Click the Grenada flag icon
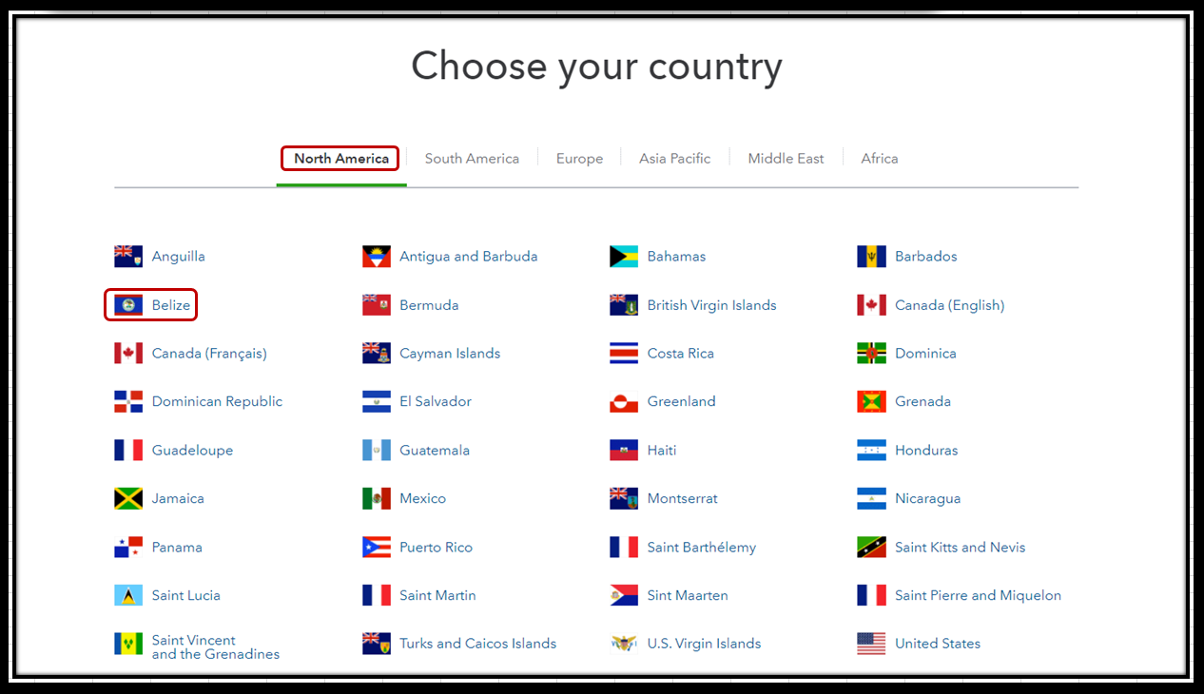 871,401
